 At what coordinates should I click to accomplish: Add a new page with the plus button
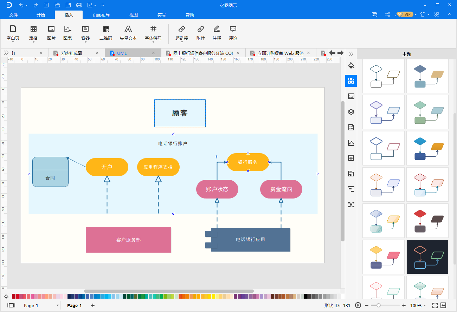click(92, 305)
